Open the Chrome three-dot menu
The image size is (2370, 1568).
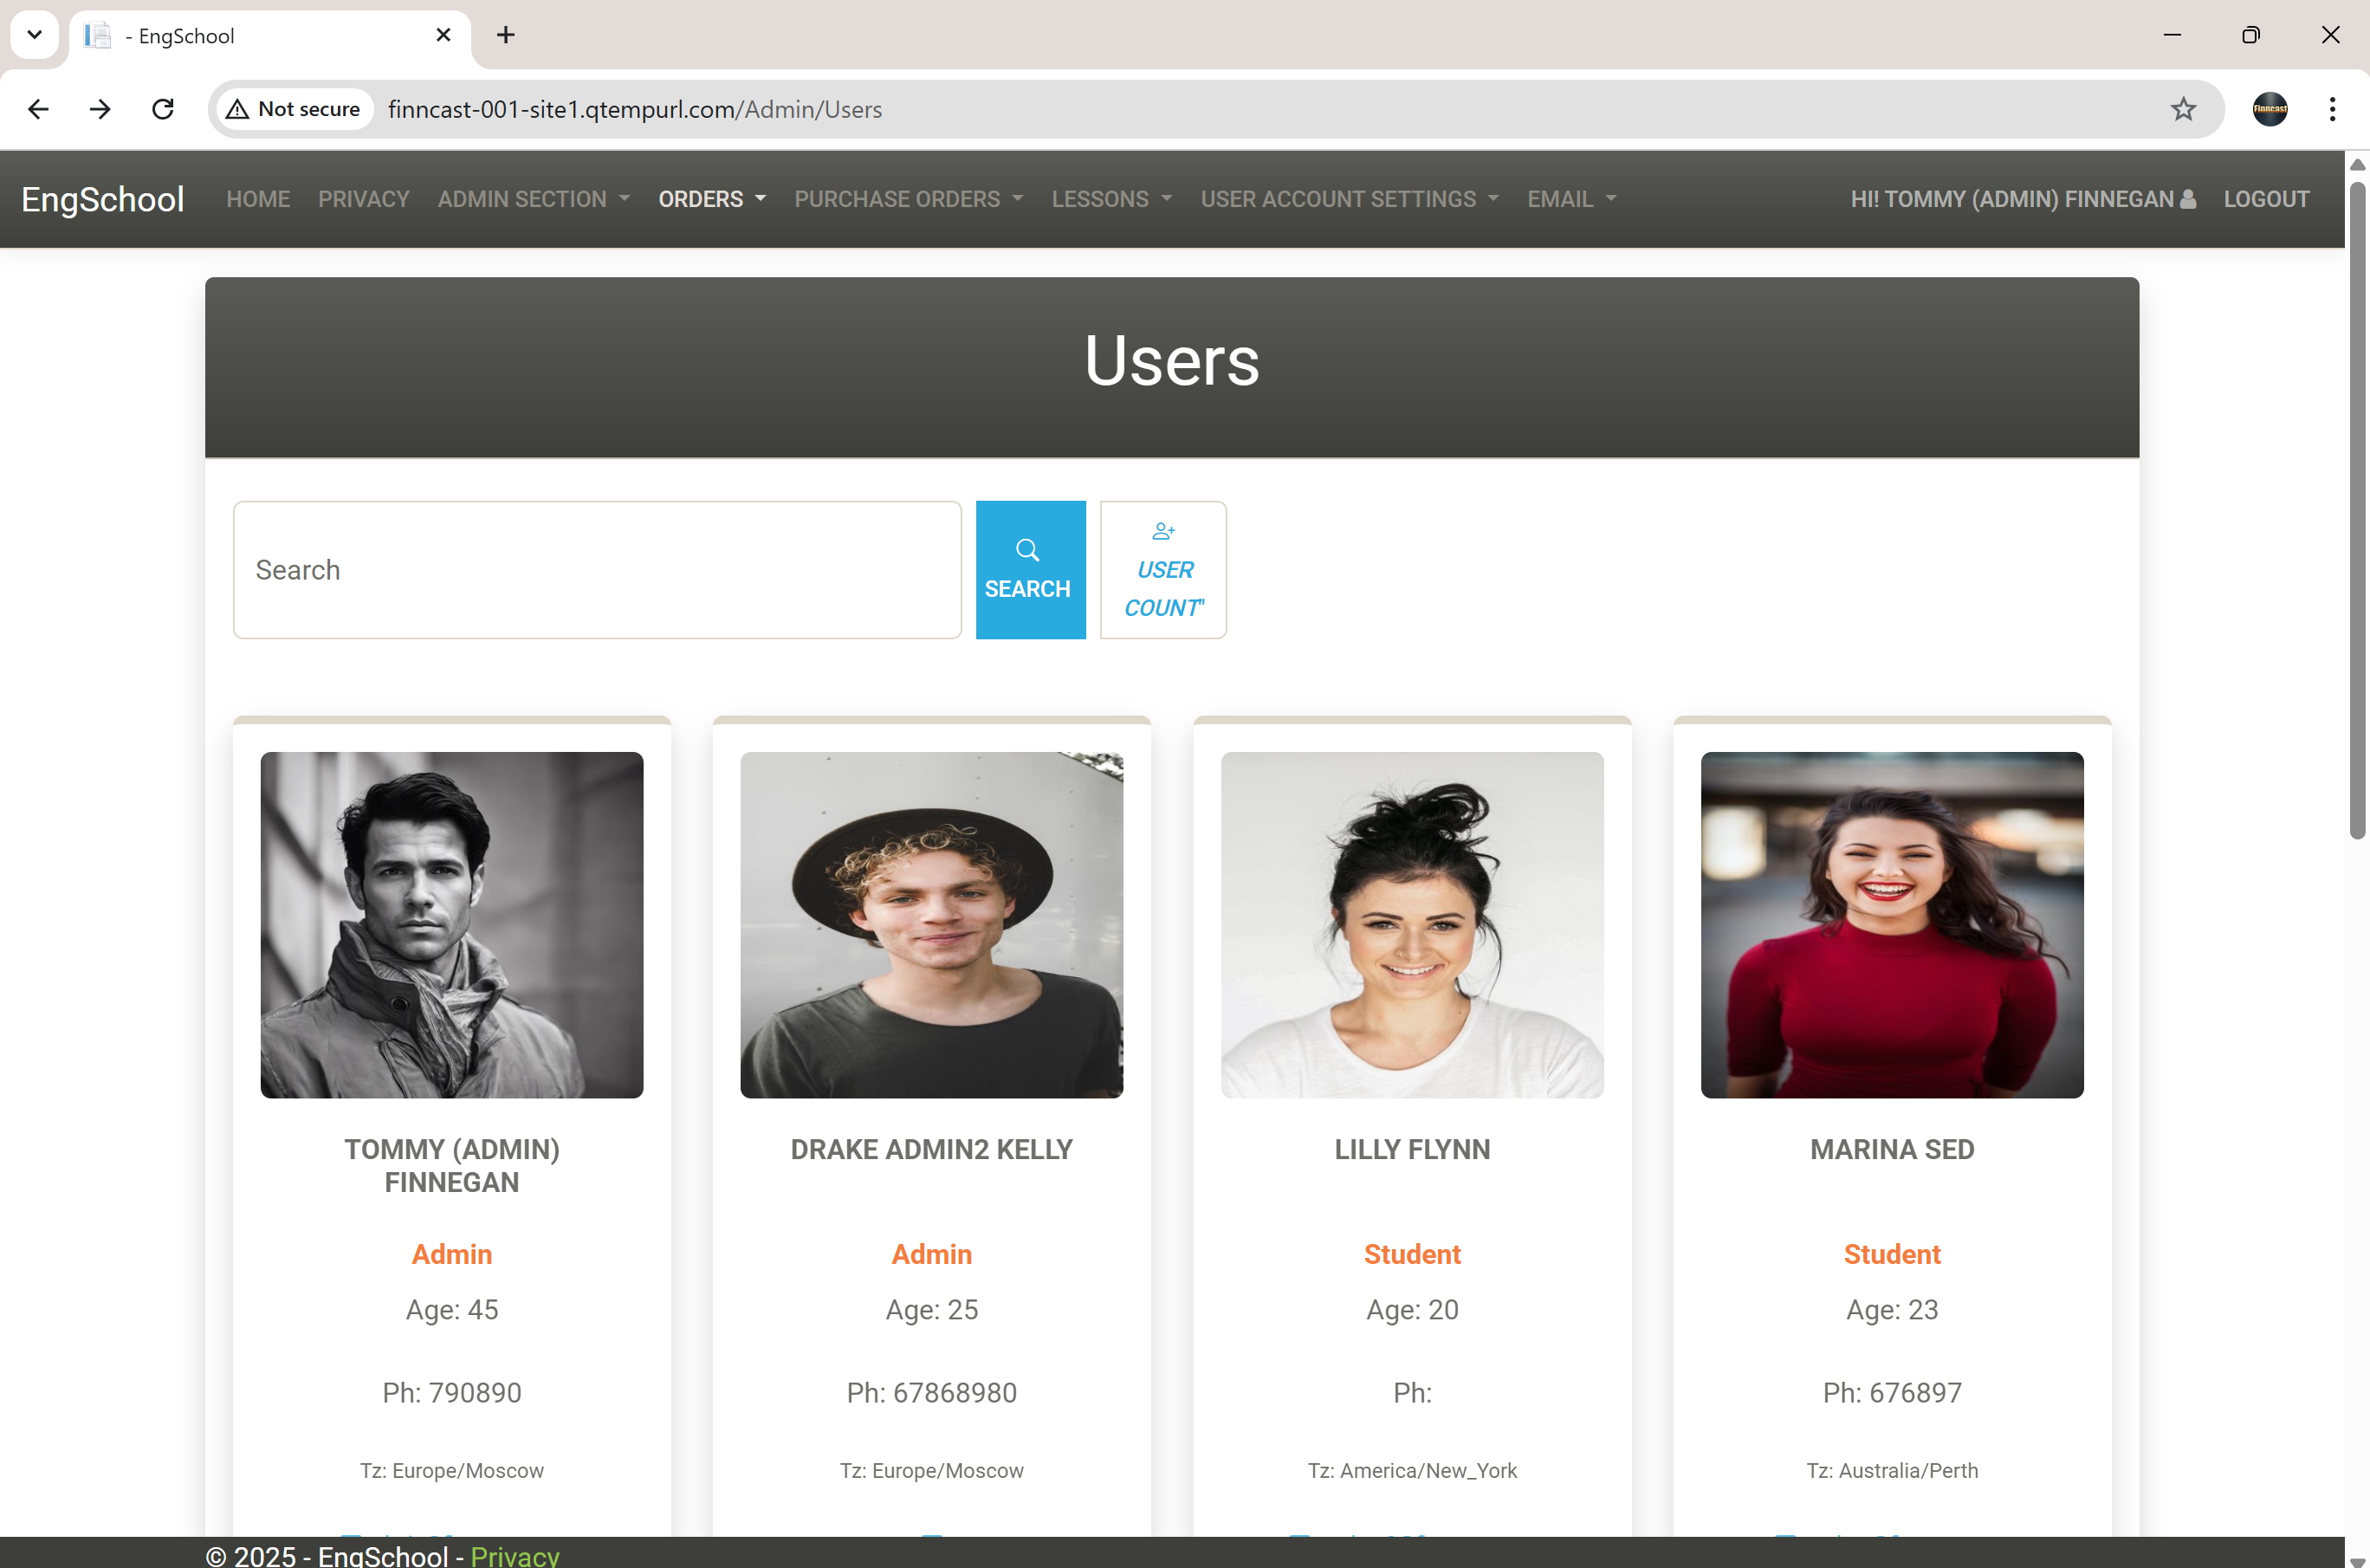pyautogui.click(x=2332, y=109)
